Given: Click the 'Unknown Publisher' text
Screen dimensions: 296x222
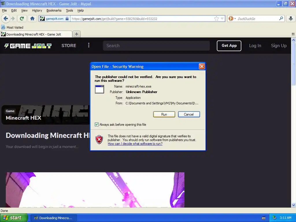Looking at the screenshot, I should click(x=142, y=92).
